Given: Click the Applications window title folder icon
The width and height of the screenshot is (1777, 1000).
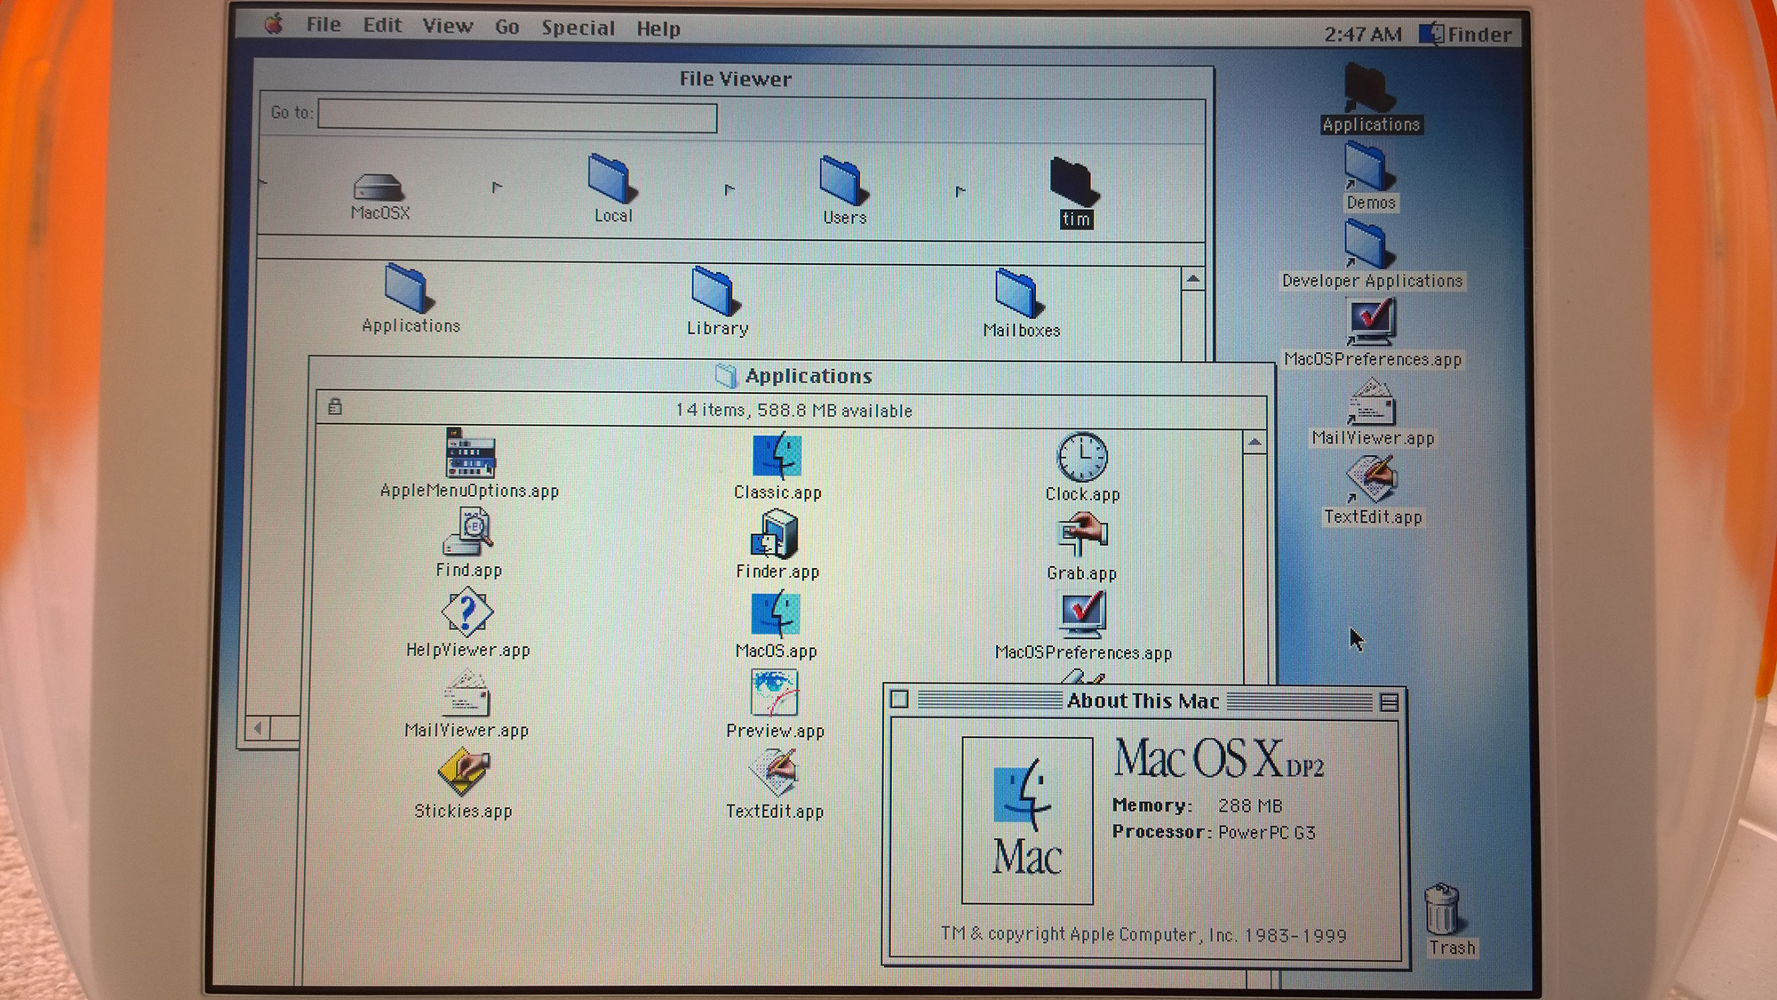Looking at the screenshot, I should tap(726, 376).
